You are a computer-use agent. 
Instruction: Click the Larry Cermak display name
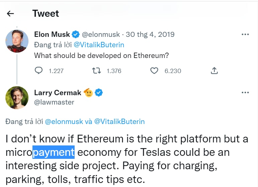pos(57,92)
